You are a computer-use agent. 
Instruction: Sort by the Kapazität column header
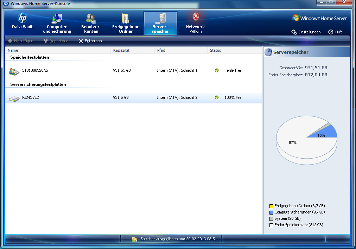[x=133, y=50]
